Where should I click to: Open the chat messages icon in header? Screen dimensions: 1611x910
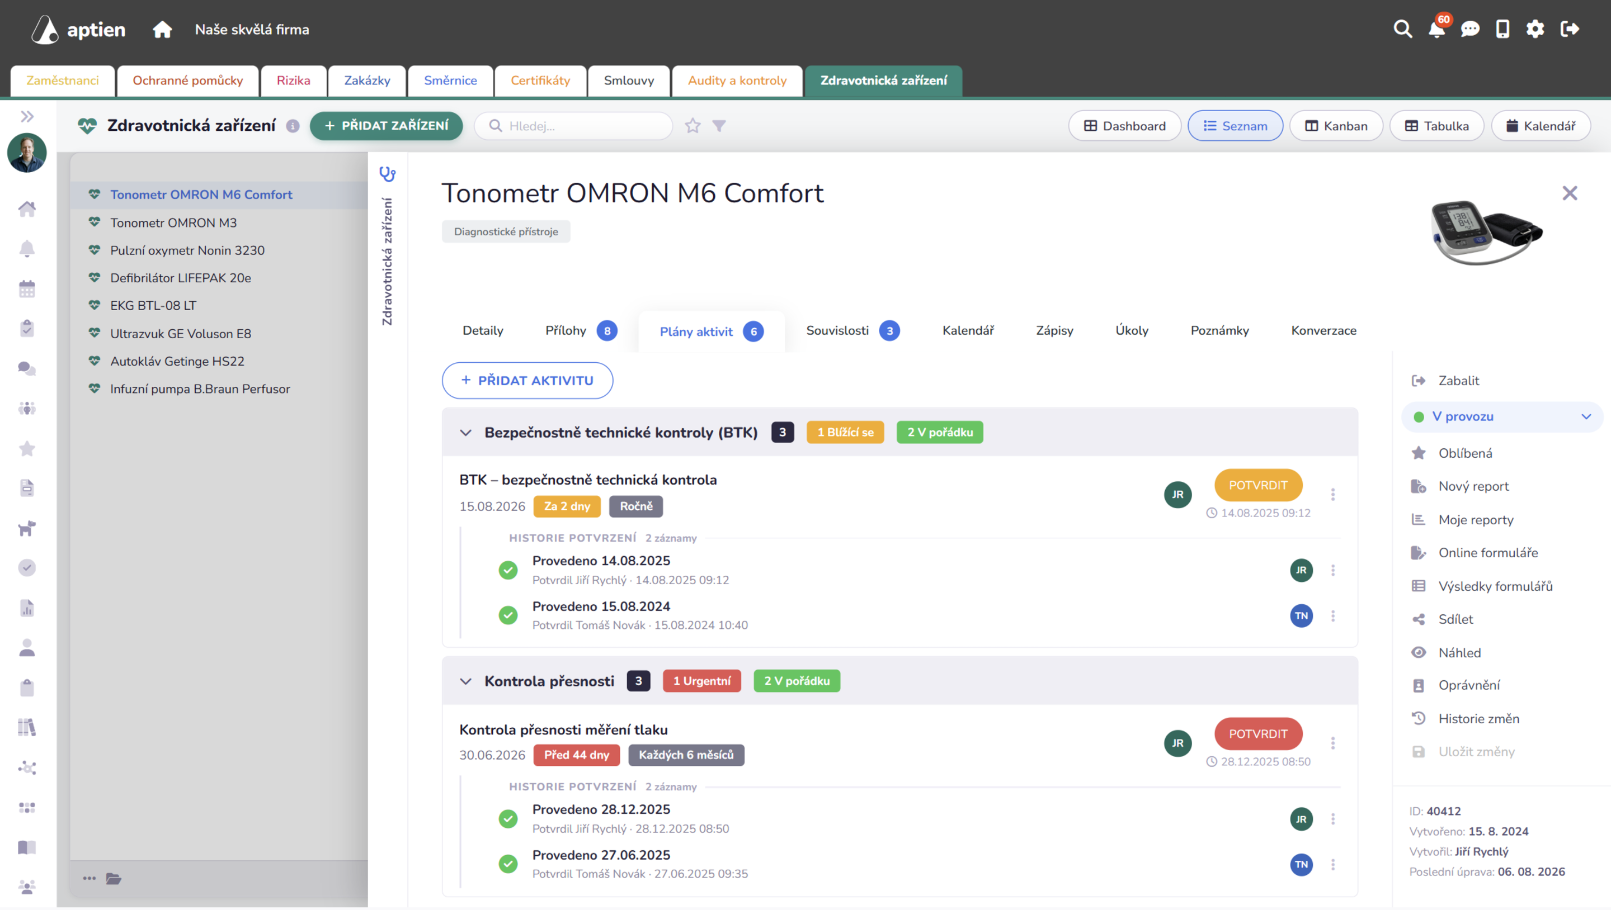point(1469,30)
